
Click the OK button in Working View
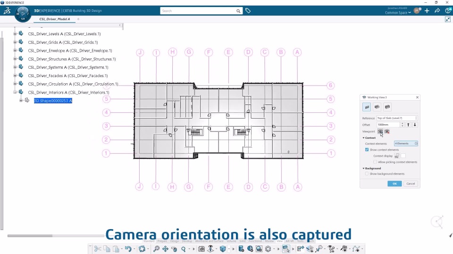(x=394, y=184)
